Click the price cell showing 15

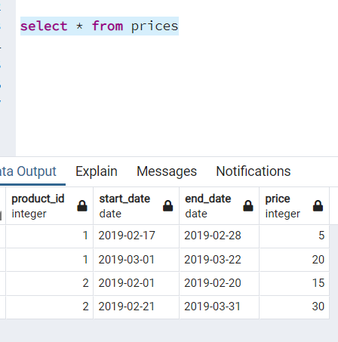pyautogui.click(x=294, y=283)
